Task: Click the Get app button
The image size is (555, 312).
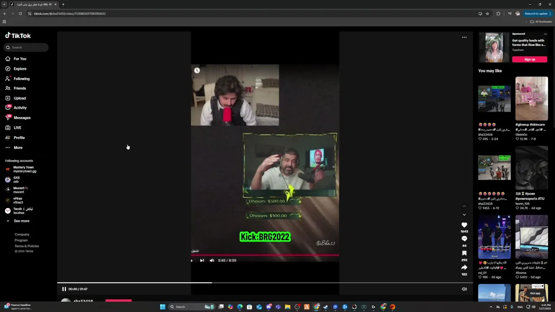Action: 535,293
